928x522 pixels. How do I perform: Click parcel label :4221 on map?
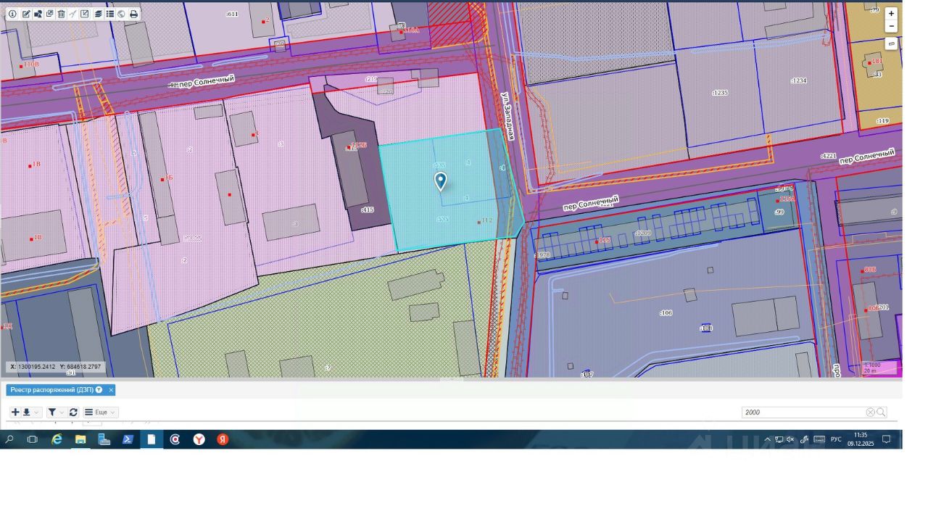point(829,156)
